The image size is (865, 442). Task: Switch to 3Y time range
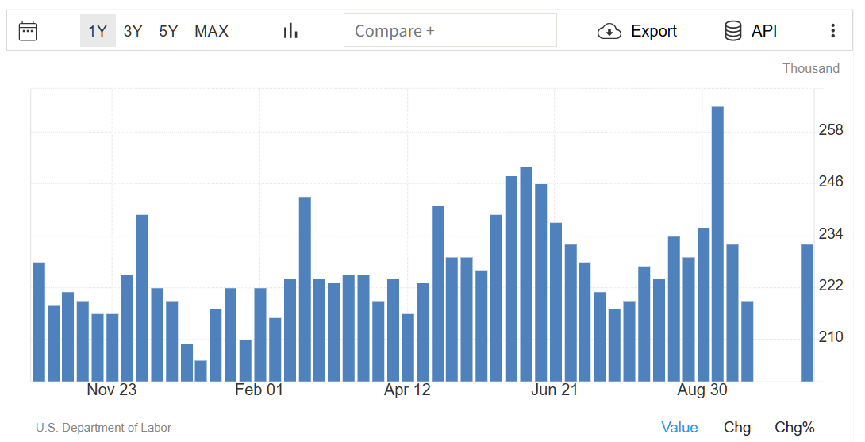(x=133, y=31)
